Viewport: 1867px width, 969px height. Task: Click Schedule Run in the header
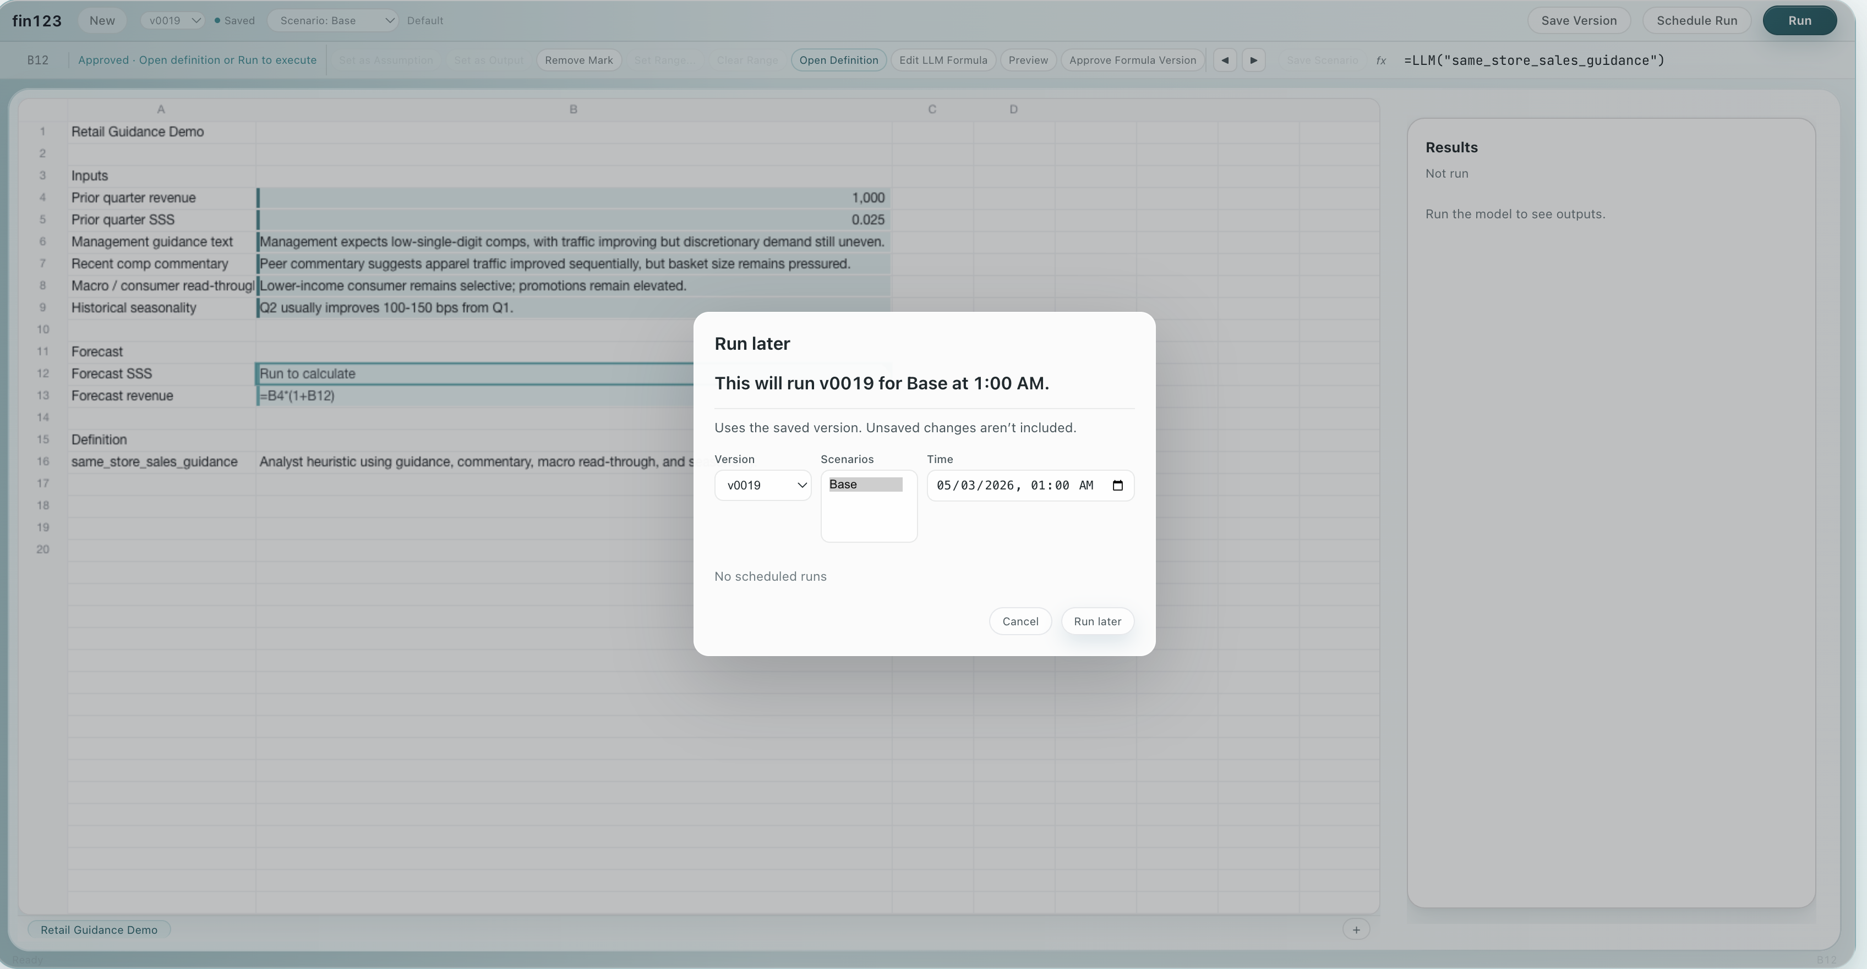pos(1697,20)
